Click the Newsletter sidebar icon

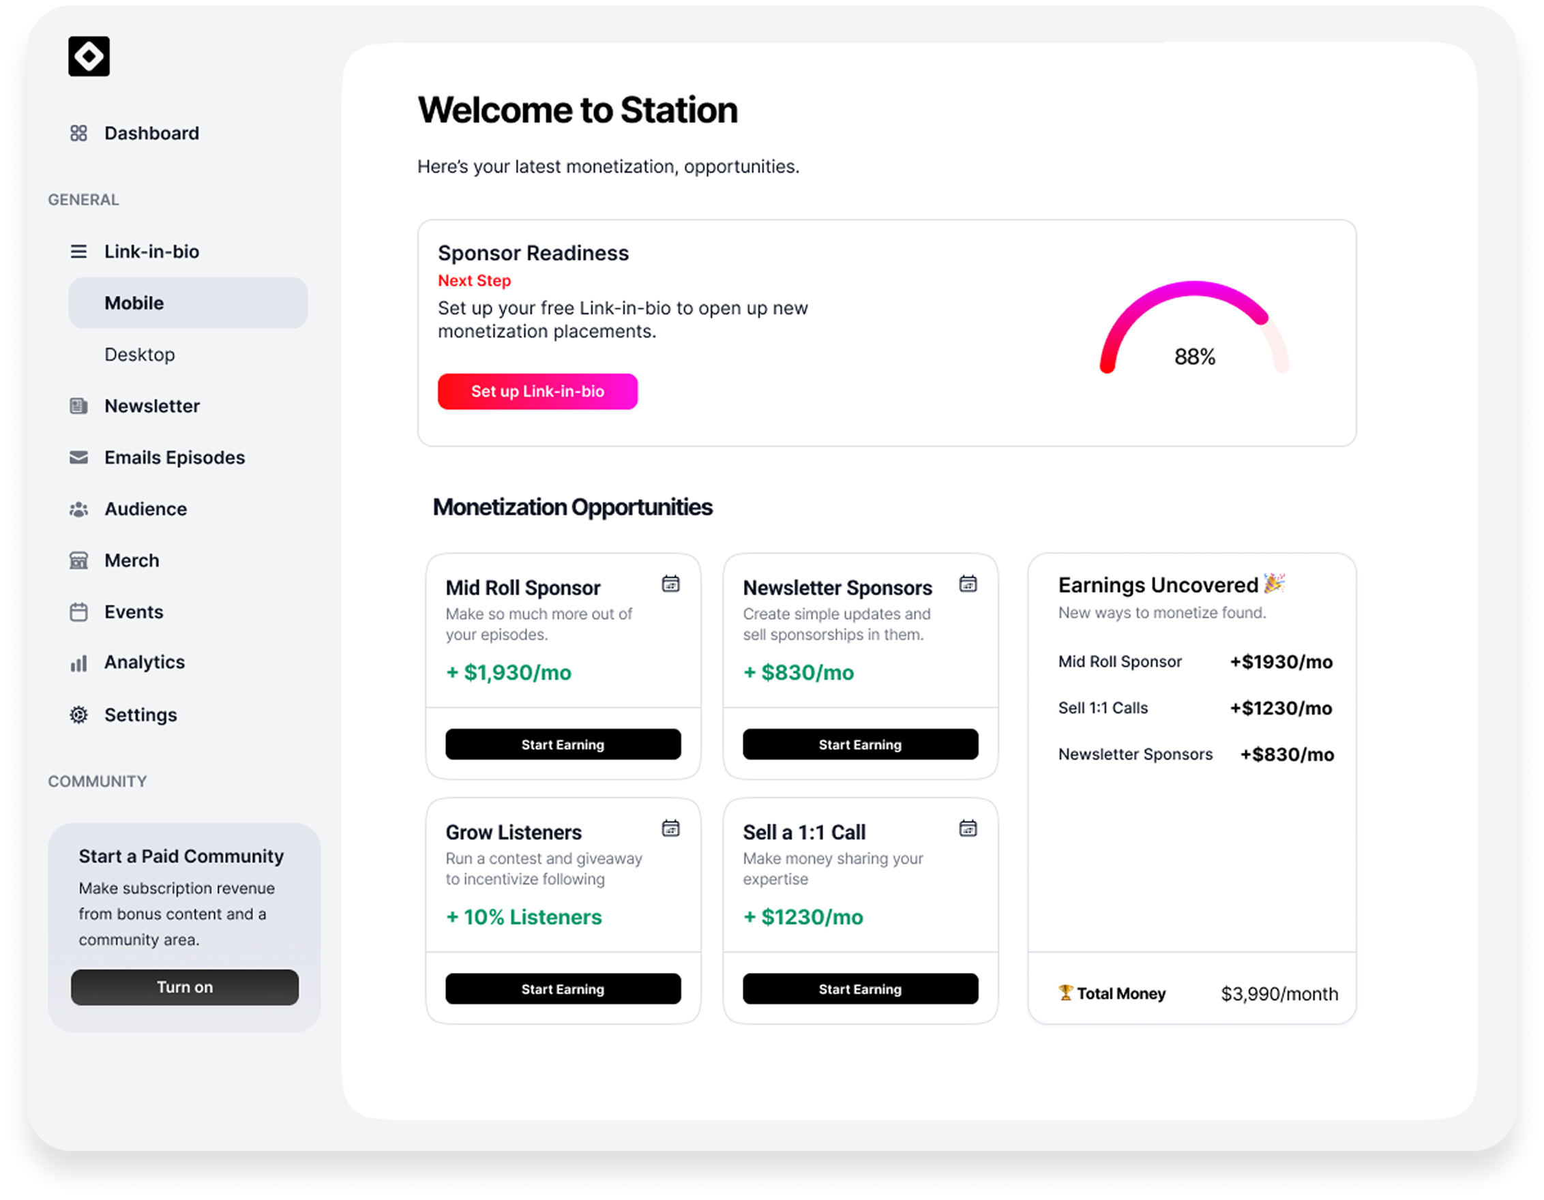click(78, 406)
